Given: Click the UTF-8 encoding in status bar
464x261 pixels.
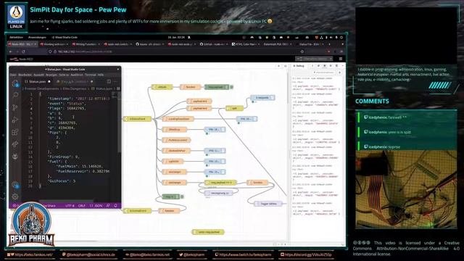Looking at the screenshot, I should coord(70,205).
